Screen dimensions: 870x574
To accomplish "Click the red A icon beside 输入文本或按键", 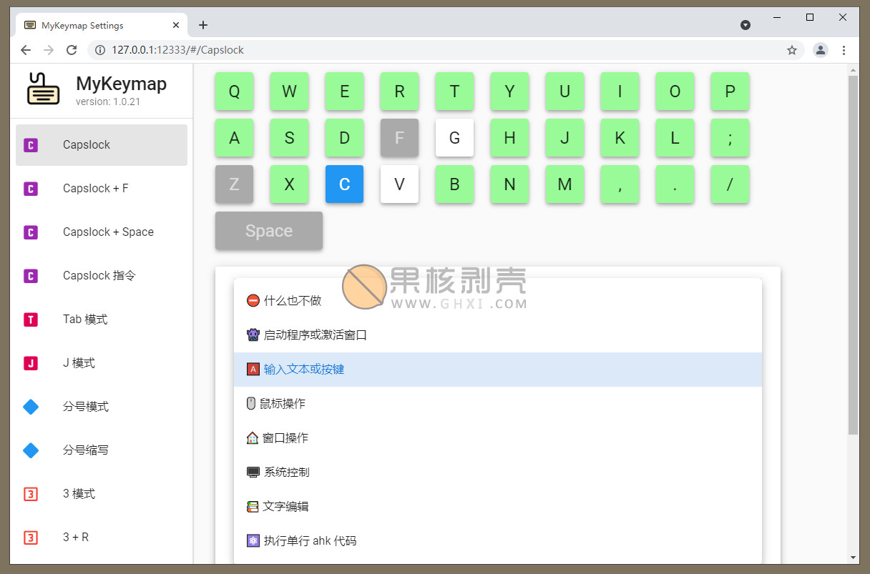I will tap(253, 369).
